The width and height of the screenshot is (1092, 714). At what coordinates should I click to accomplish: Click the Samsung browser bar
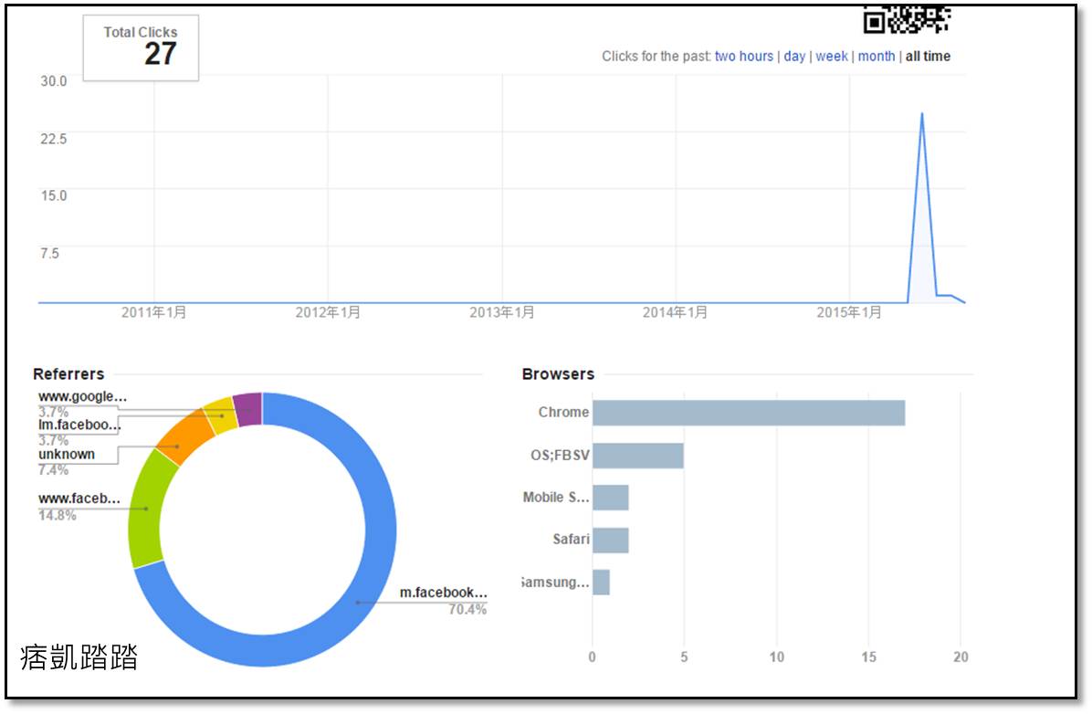pyautogui.click(x=601, y=583)
